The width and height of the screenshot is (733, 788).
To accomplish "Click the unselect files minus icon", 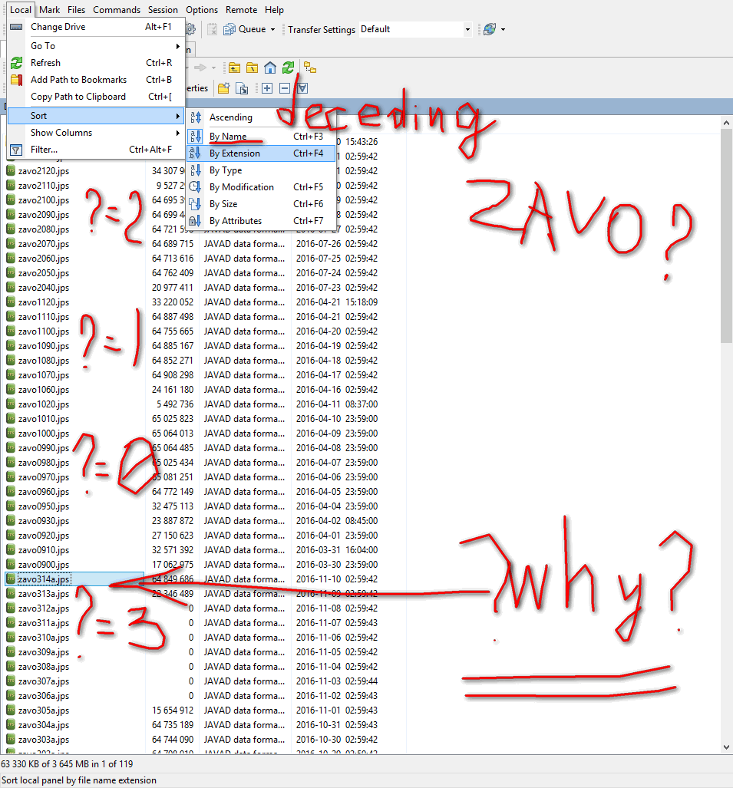I will [x=284, y=88].
